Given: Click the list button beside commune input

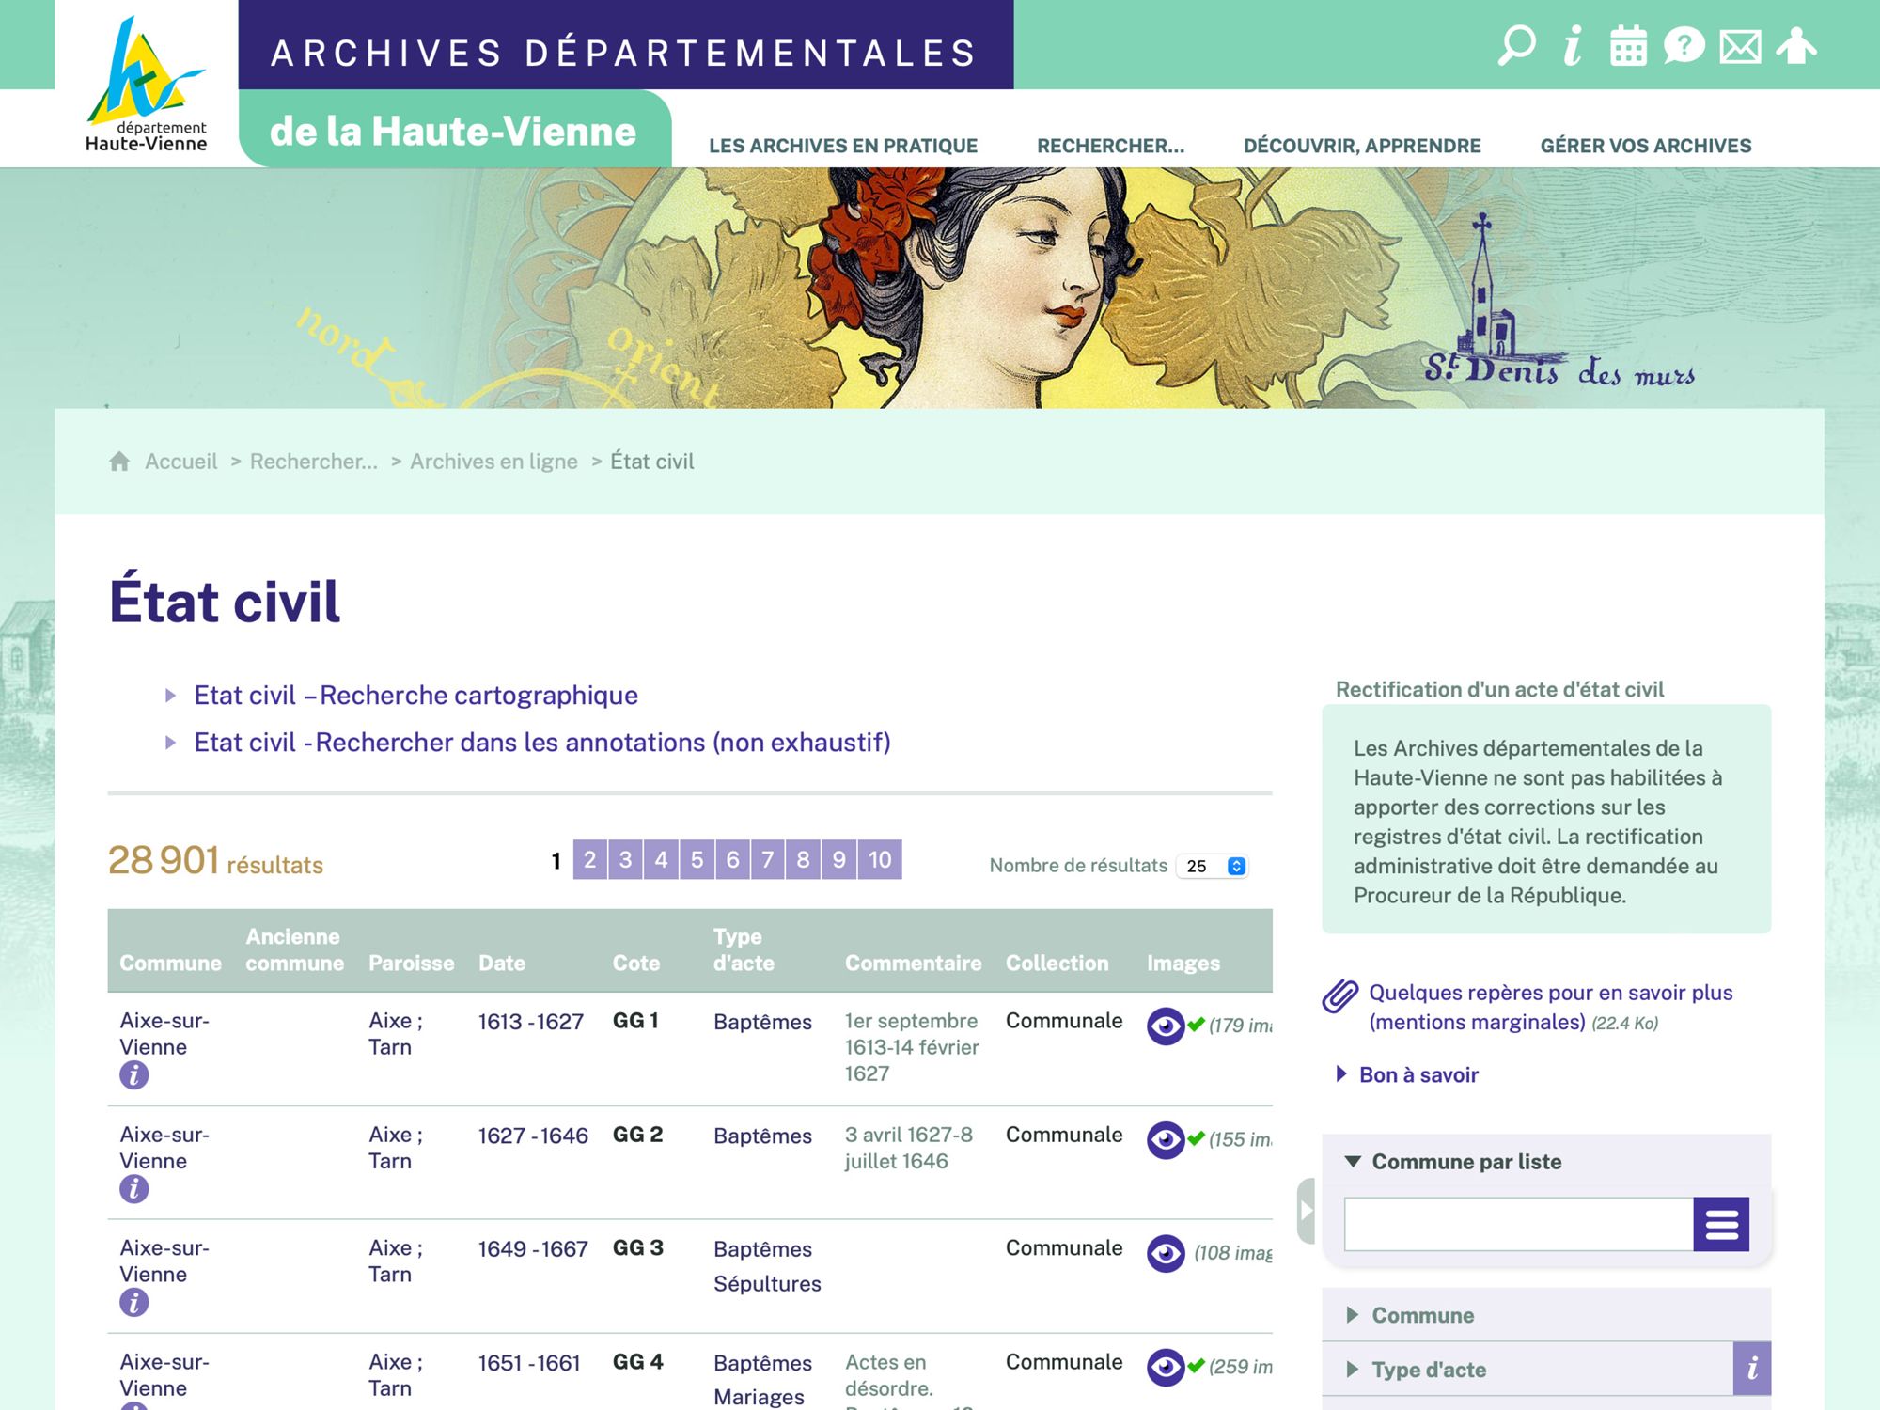Looking at the screenshot, I should 1721,1224.
